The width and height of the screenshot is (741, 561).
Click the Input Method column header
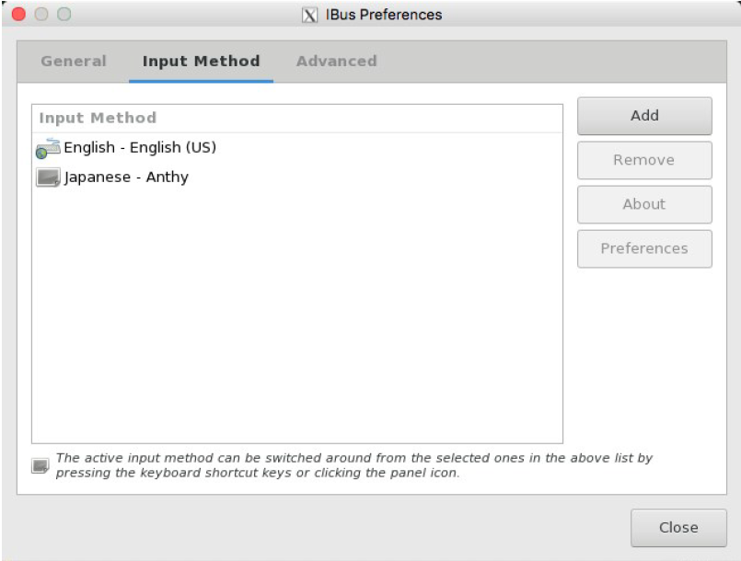pos(98,118)
